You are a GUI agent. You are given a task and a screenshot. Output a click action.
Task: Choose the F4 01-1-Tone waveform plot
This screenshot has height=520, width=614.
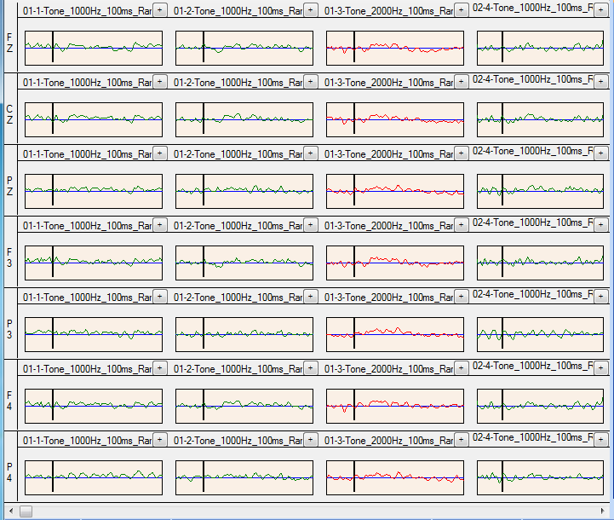[94, 406]
